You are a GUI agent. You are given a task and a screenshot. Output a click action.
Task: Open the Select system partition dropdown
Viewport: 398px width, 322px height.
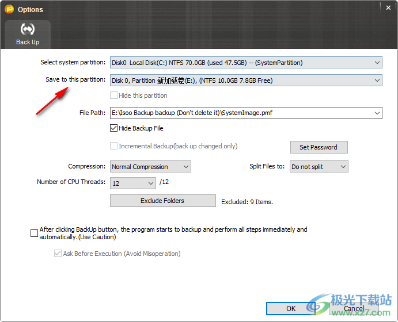tap(377, 63)
